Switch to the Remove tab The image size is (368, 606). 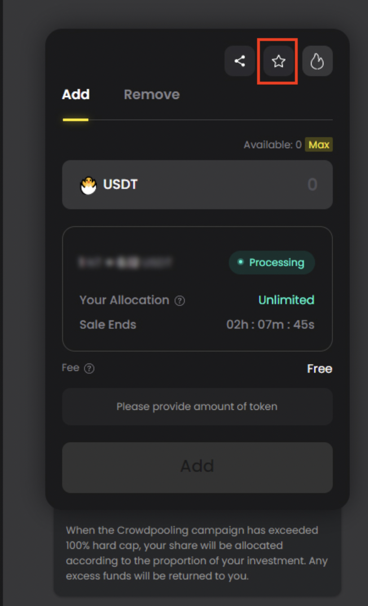coord(152,94)
